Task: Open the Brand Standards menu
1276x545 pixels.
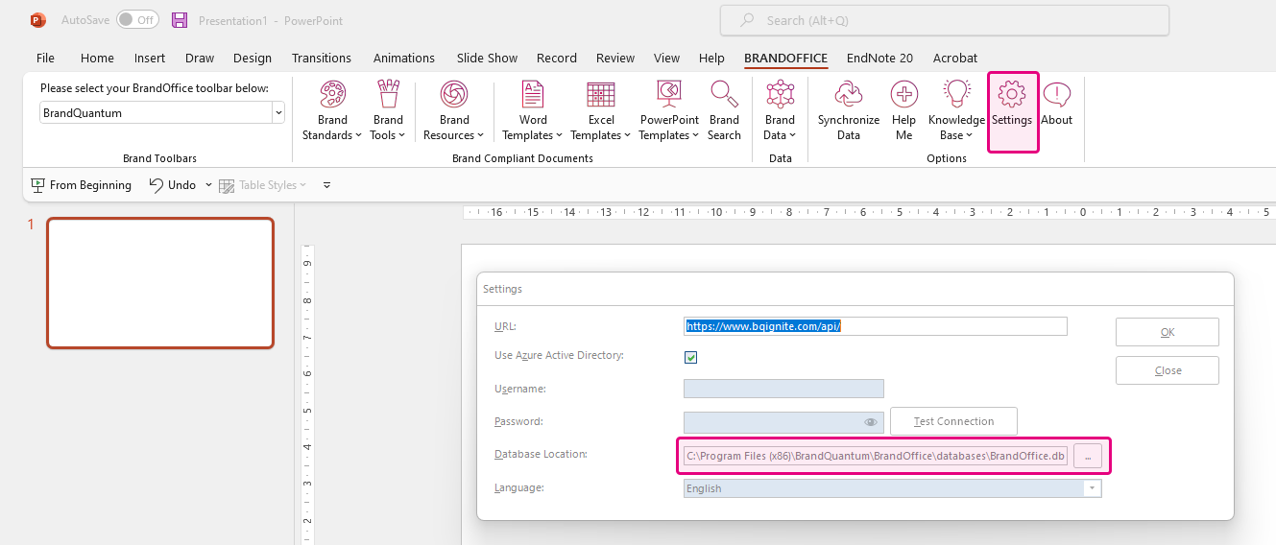Action: pyautogui.click(x=332, y=111)
